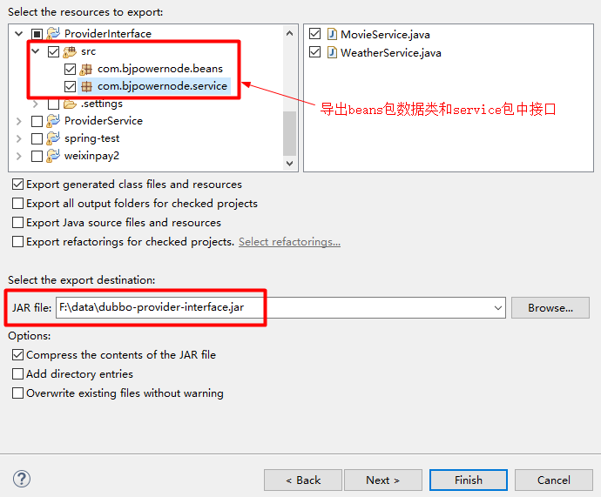Check the ProviderService project checkbox
Image resolution: width=601 pixels, height=497 pixels.
tap(37, 121)
